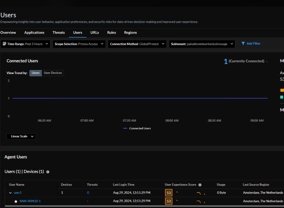Click the orange arc trend icon in user1's row
The image size is (284, 208).
tap(198, 193)
